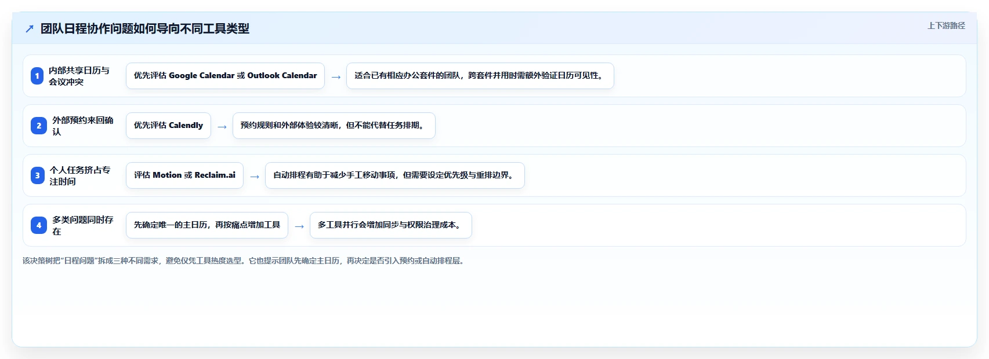Select the 个人任务挤占专注时间 label
989x359 pixels.
80,175
